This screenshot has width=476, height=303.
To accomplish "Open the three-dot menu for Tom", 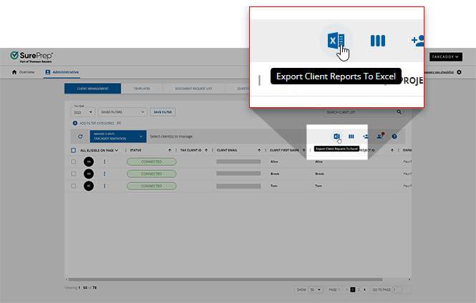I will [105, 186].
